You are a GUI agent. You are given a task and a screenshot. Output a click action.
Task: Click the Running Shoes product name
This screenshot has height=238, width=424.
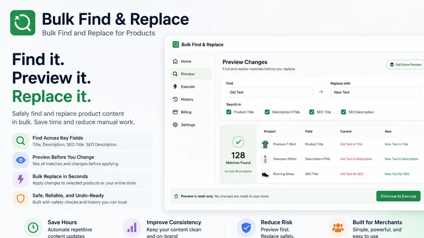284,174
